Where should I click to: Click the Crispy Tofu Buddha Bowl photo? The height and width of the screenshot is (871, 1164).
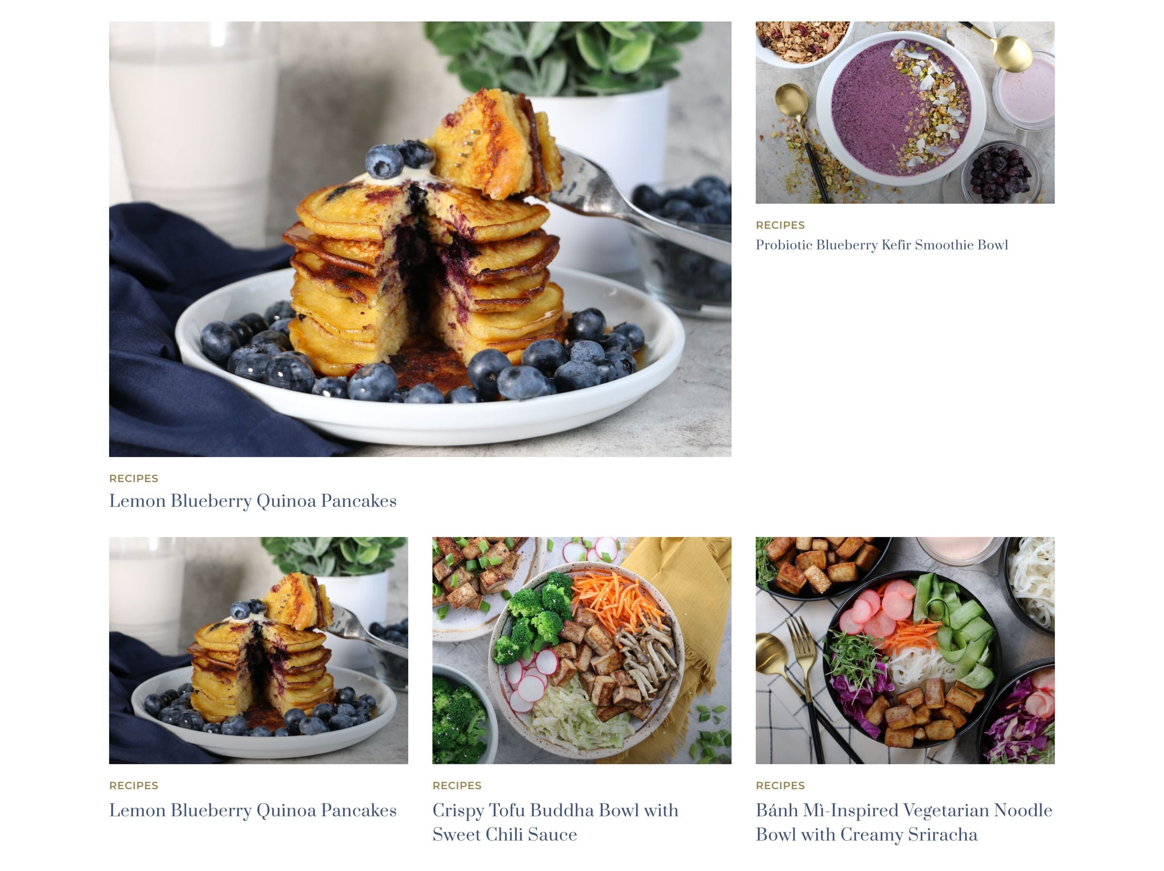582,650
